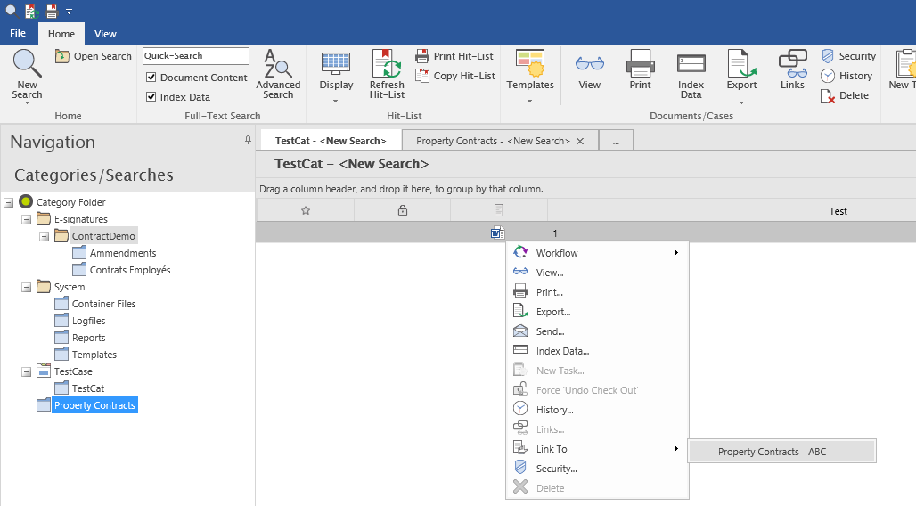This screenshot has height=506, width=916.
Task: Switch to the View ribbon tab
Action: click(105, 34)
